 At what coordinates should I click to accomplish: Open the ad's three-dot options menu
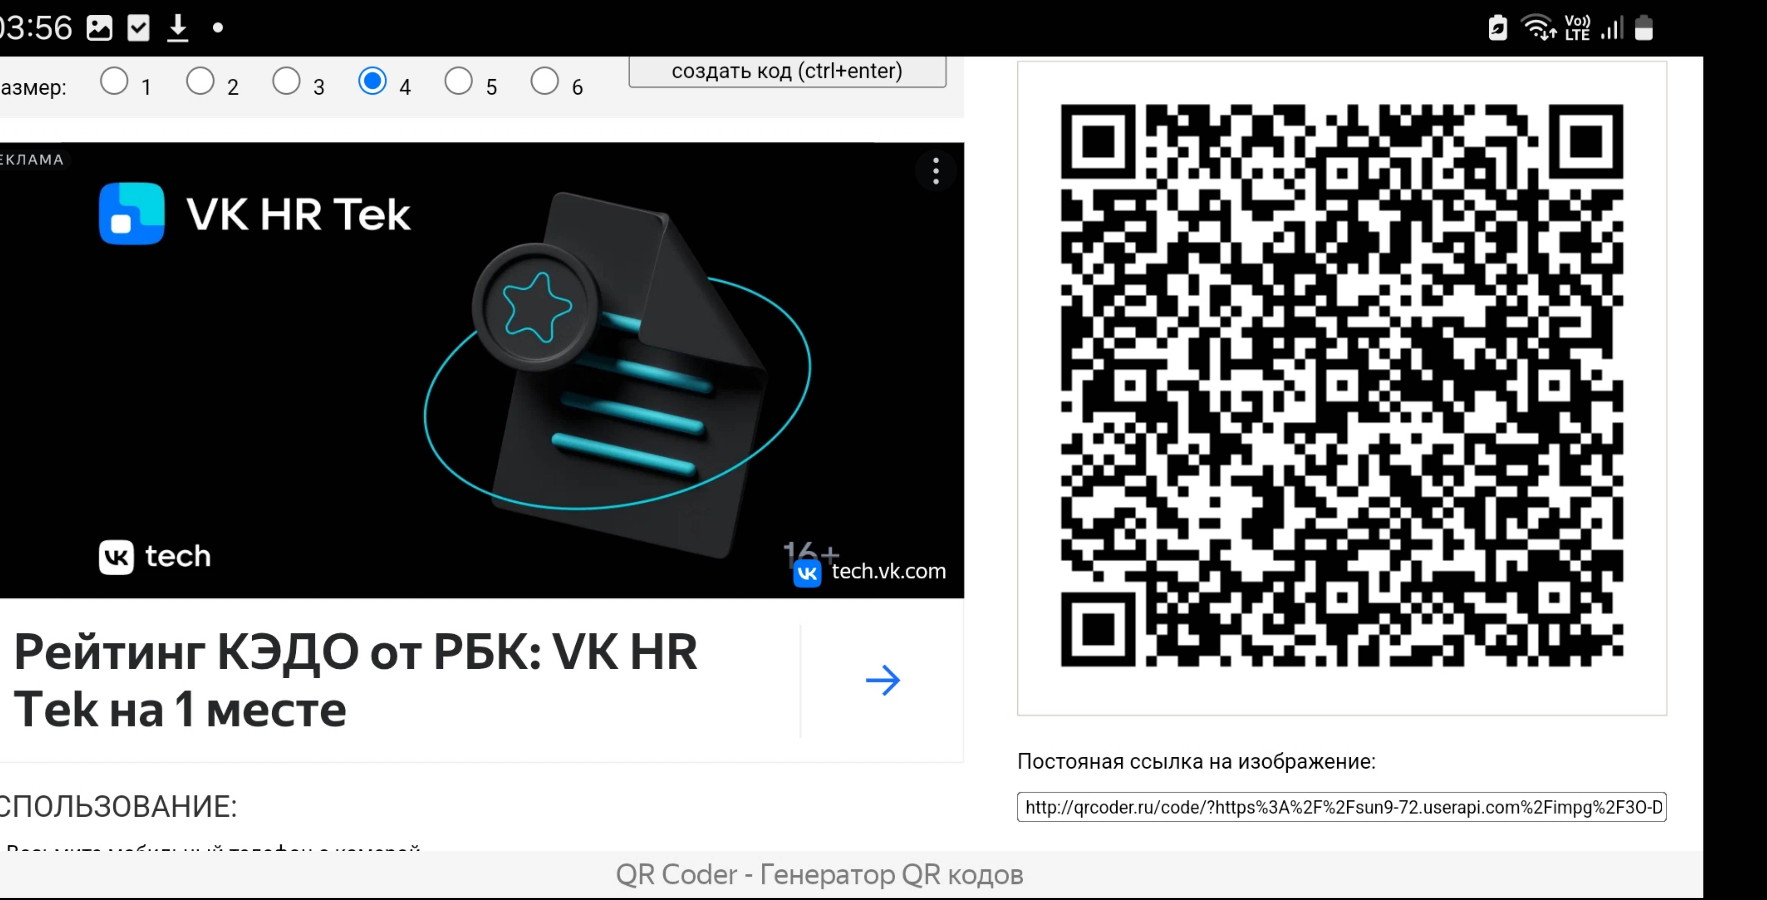tap(935, 171)
